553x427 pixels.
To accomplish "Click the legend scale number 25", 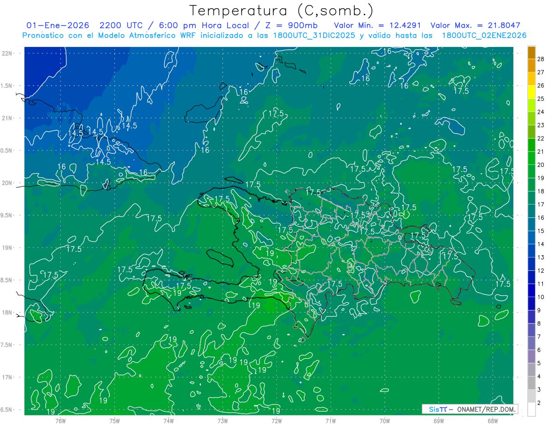I will (541, 99).
